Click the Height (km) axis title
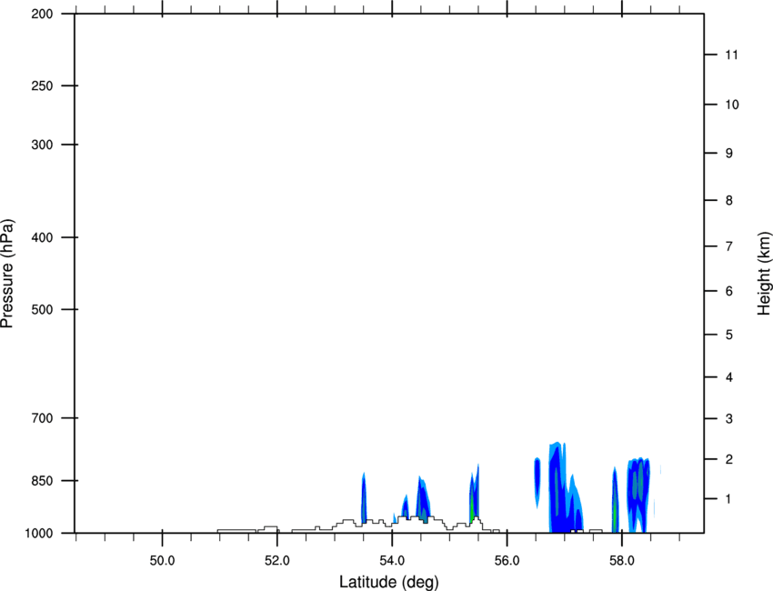The height and width of the screenshot is (591, 773). pos(764,274)
